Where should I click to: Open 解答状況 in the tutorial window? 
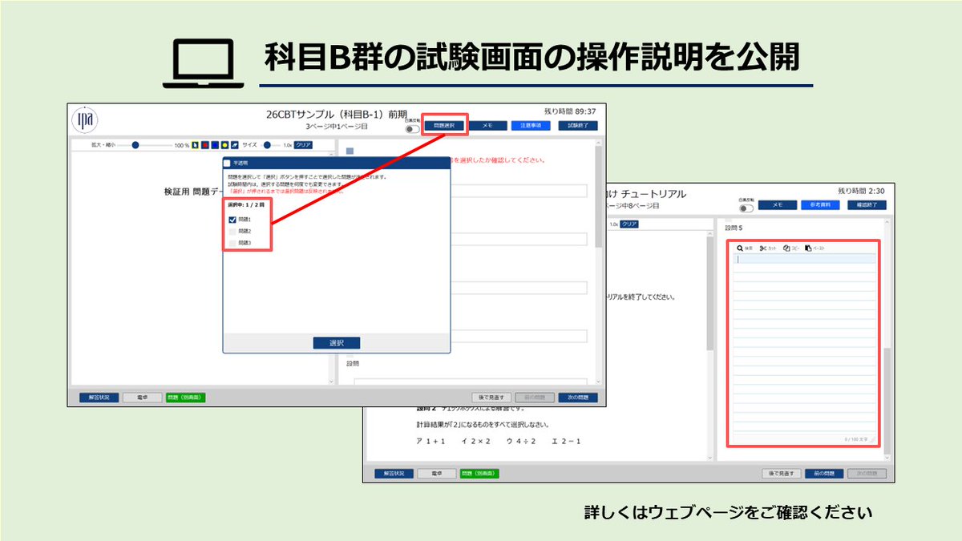tap(394, 474)
